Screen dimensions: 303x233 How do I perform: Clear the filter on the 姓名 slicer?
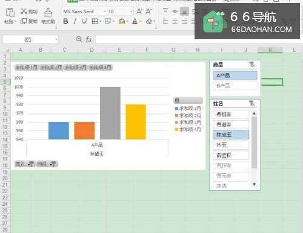tap(252, 103)
